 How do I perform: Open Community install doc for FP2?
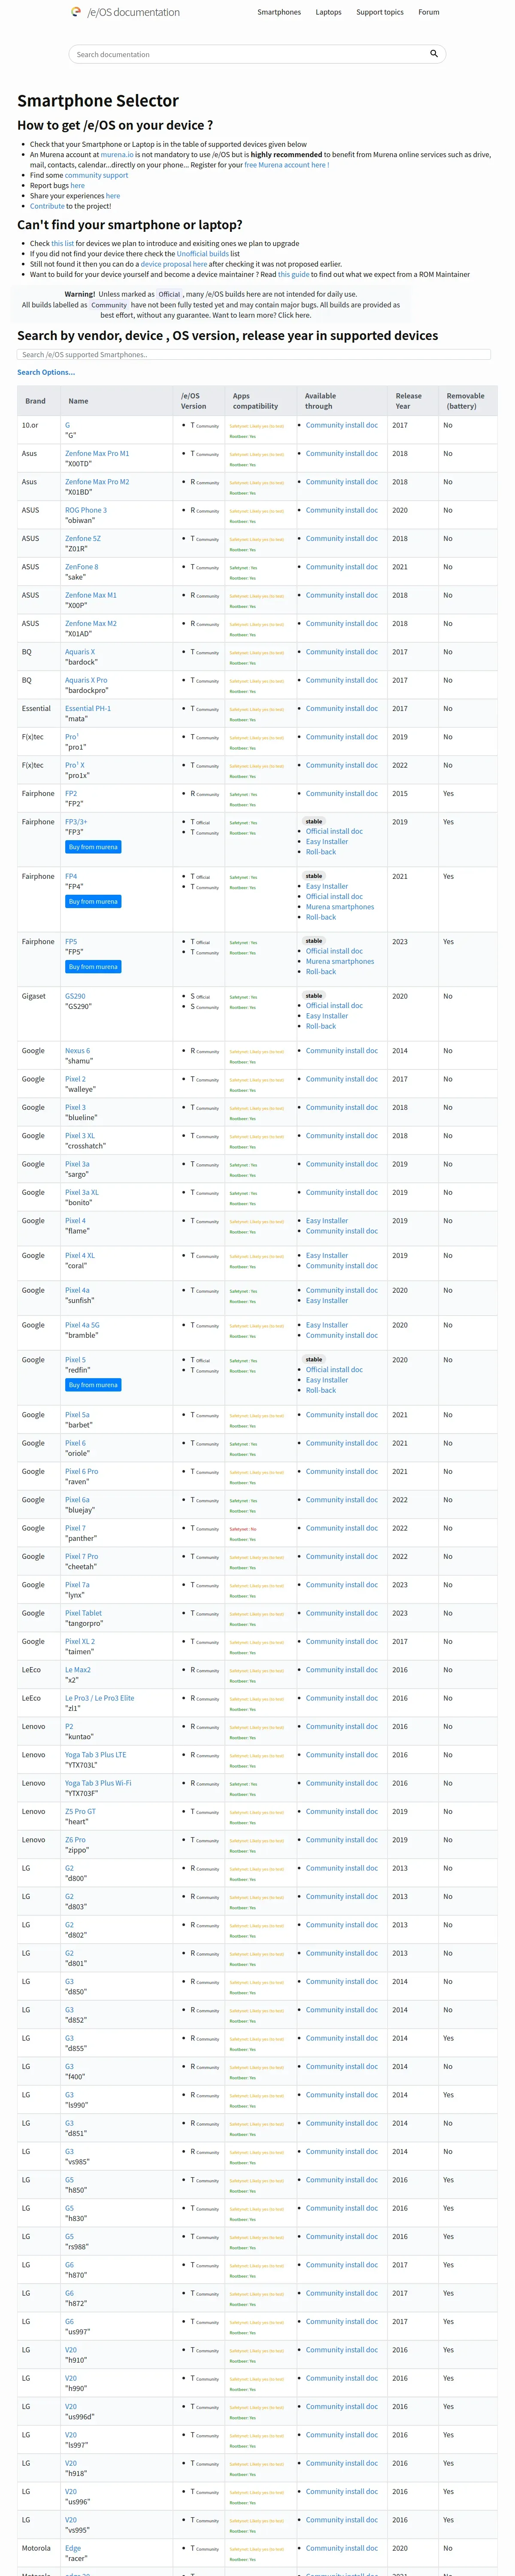tap(342, 794)
